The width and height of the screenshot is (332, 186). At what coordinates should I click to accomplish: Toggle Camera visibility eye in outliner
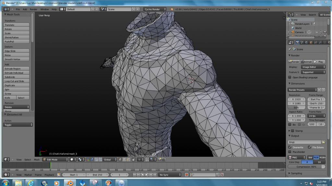pos(317,32)
